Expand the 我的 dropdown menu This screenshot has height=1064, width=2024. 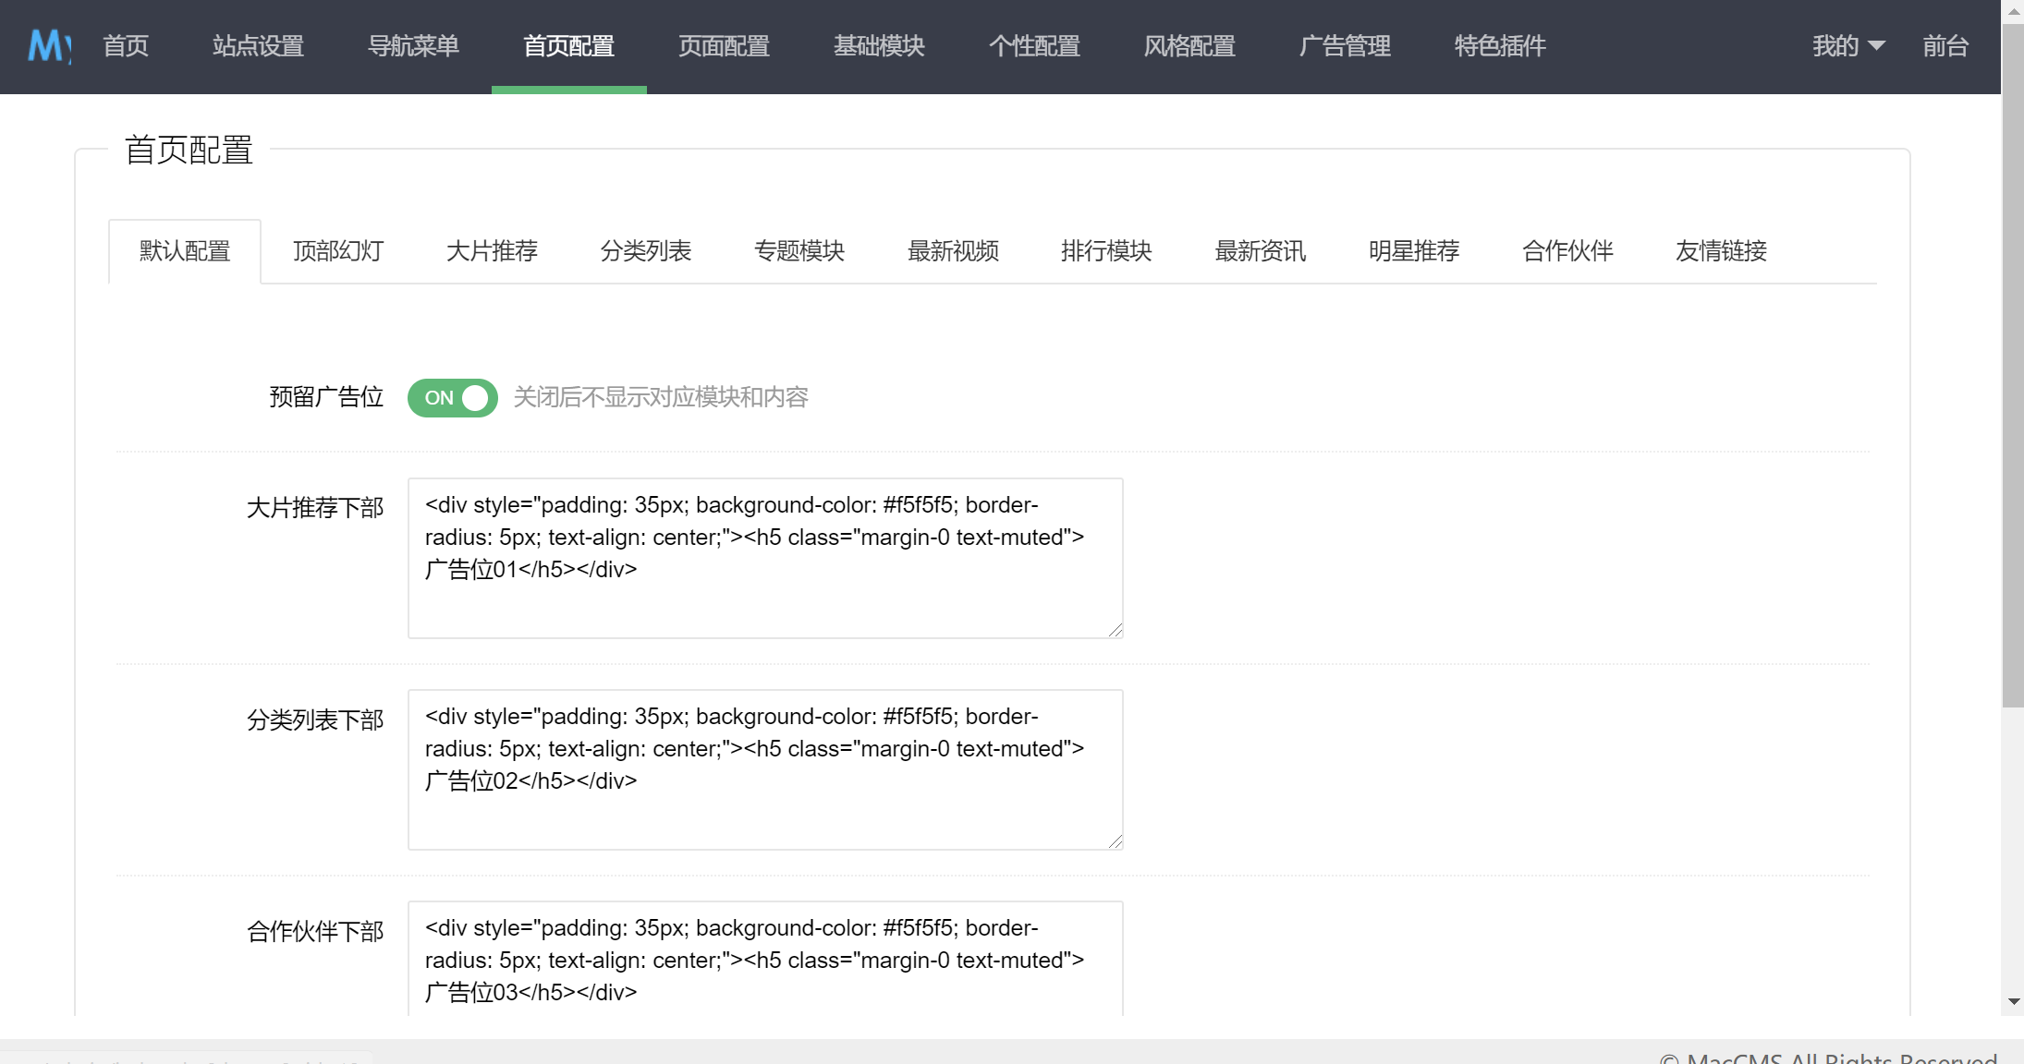[x=1848, y=46]
